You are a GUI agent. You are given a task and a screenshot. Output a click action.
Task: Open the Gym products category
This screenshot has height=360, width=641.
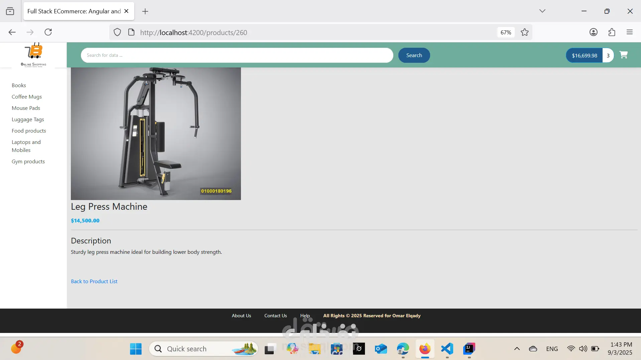coord(28,162)
